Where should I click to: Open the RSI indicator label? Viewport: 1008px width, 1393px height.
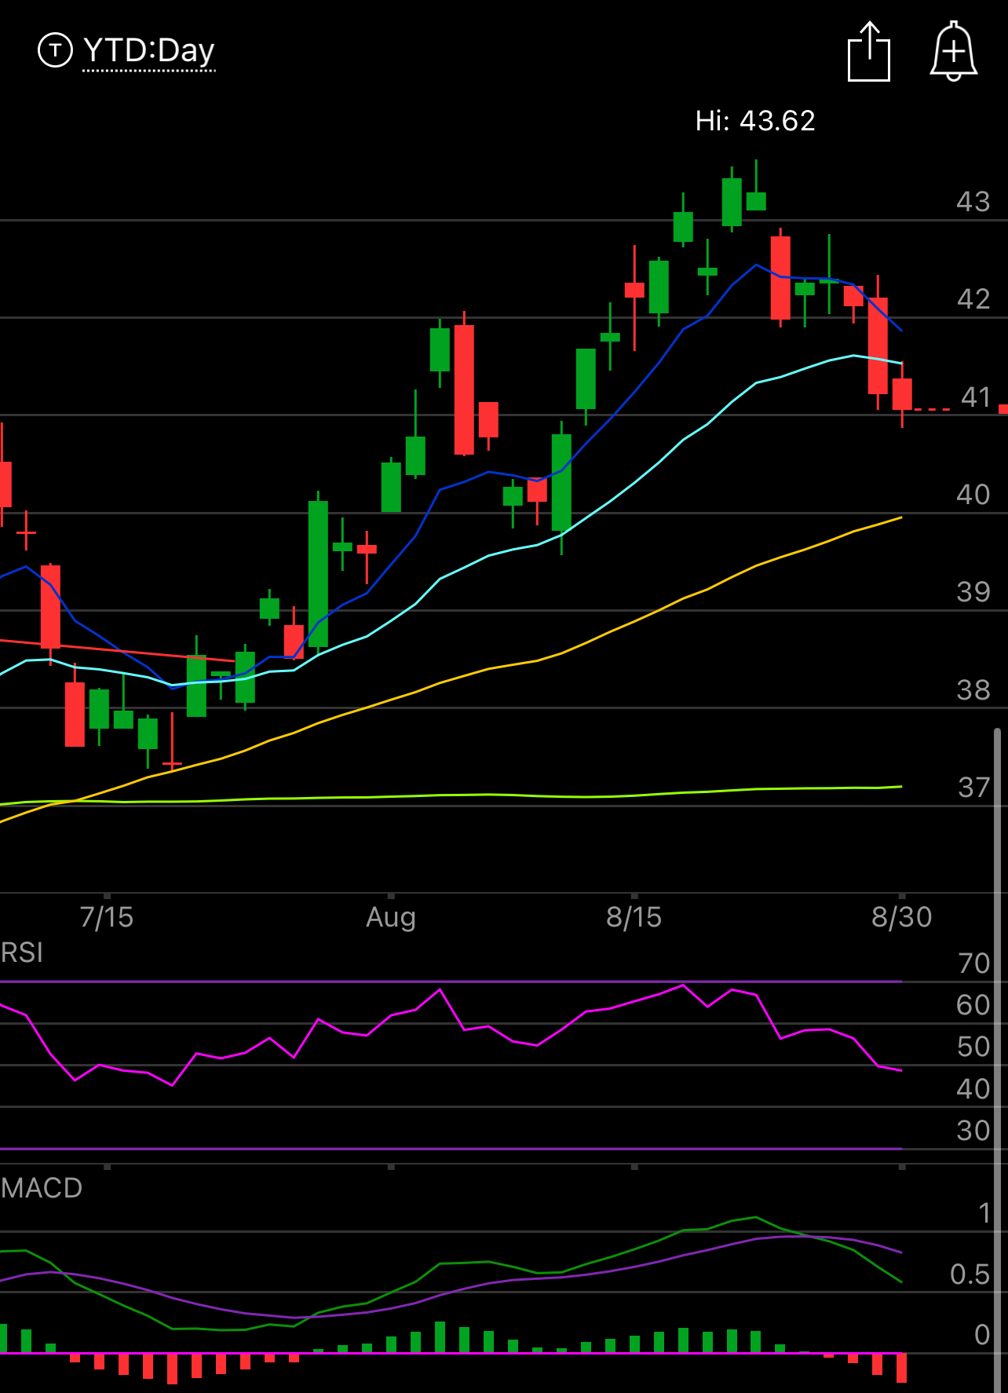22,953
